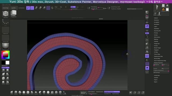Click the Export button
Viewport: 172px width, 96px height.
[x=156, y=82]
